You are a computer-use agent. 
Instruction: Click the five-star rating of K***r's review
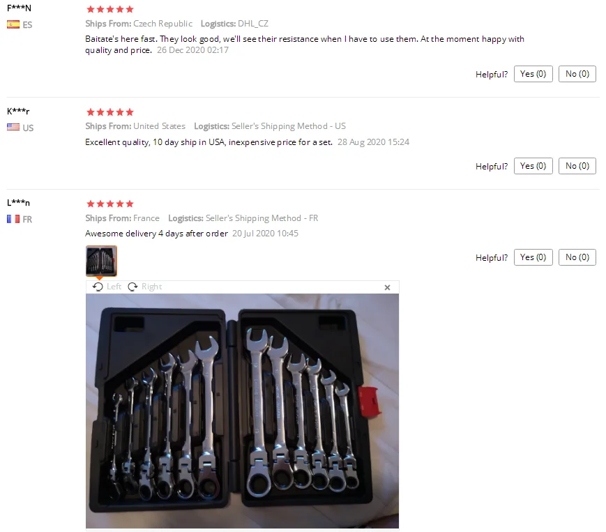click(x=110, y=112)
